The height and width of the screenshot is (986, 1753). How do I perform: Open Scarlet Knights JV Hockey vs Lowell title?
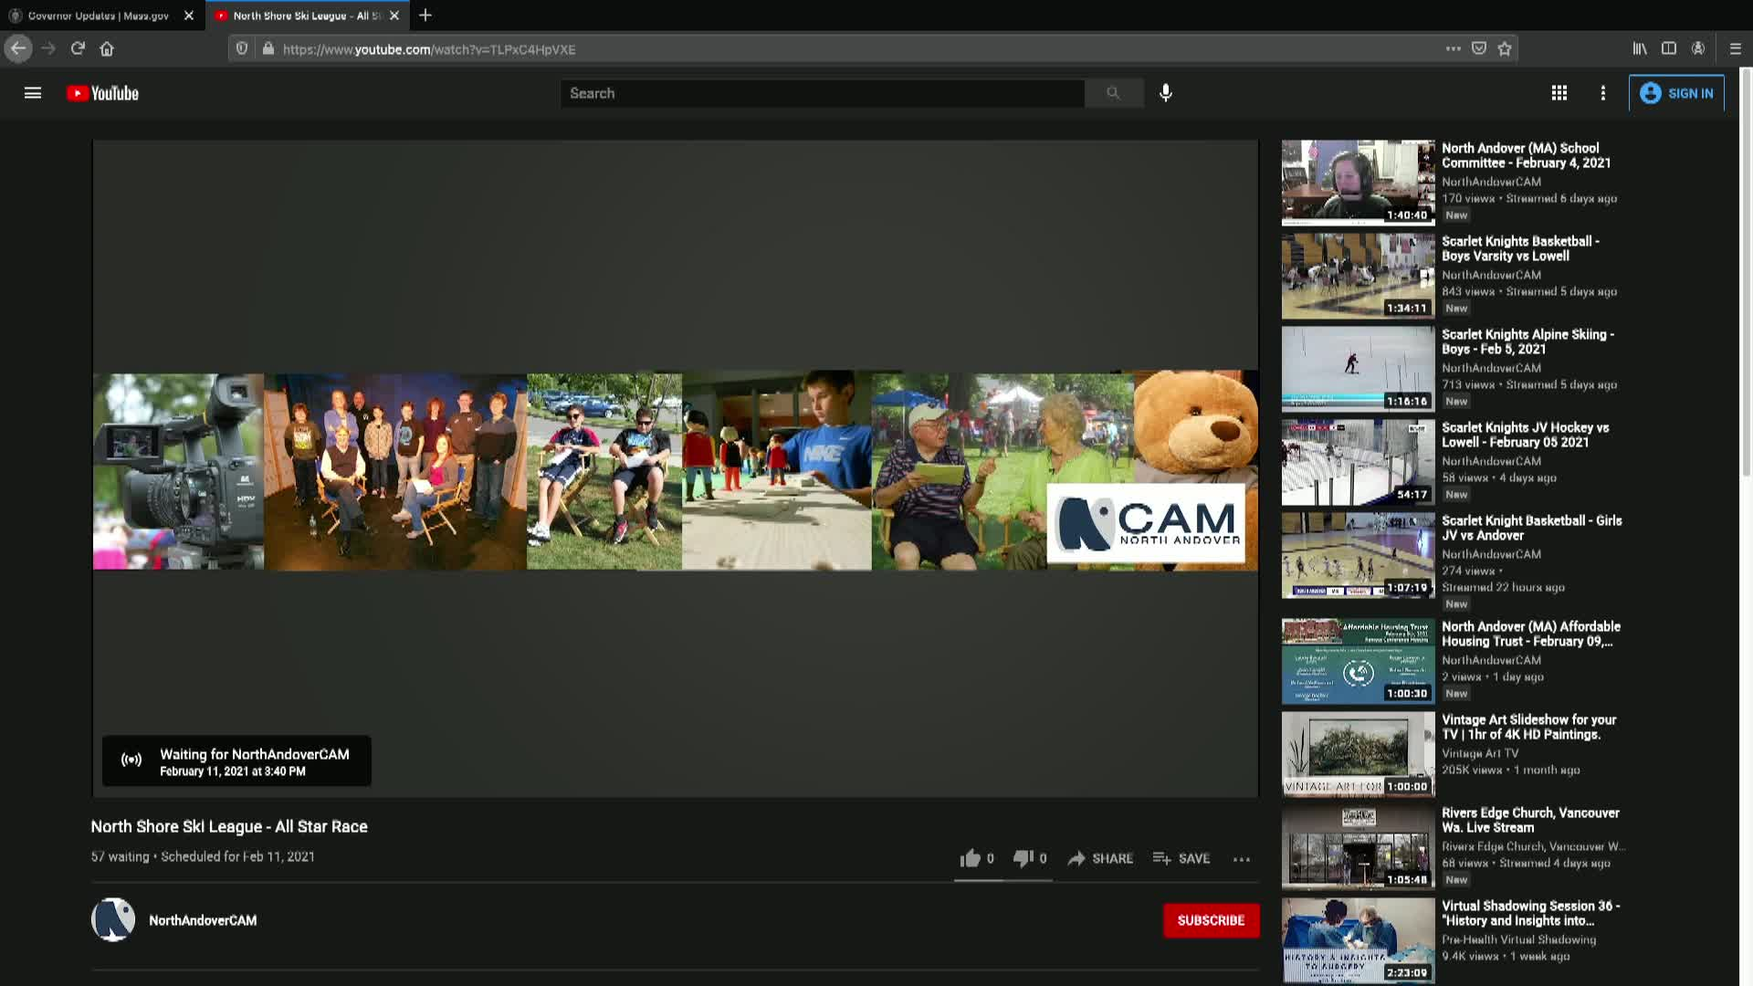coord(1526,435)
